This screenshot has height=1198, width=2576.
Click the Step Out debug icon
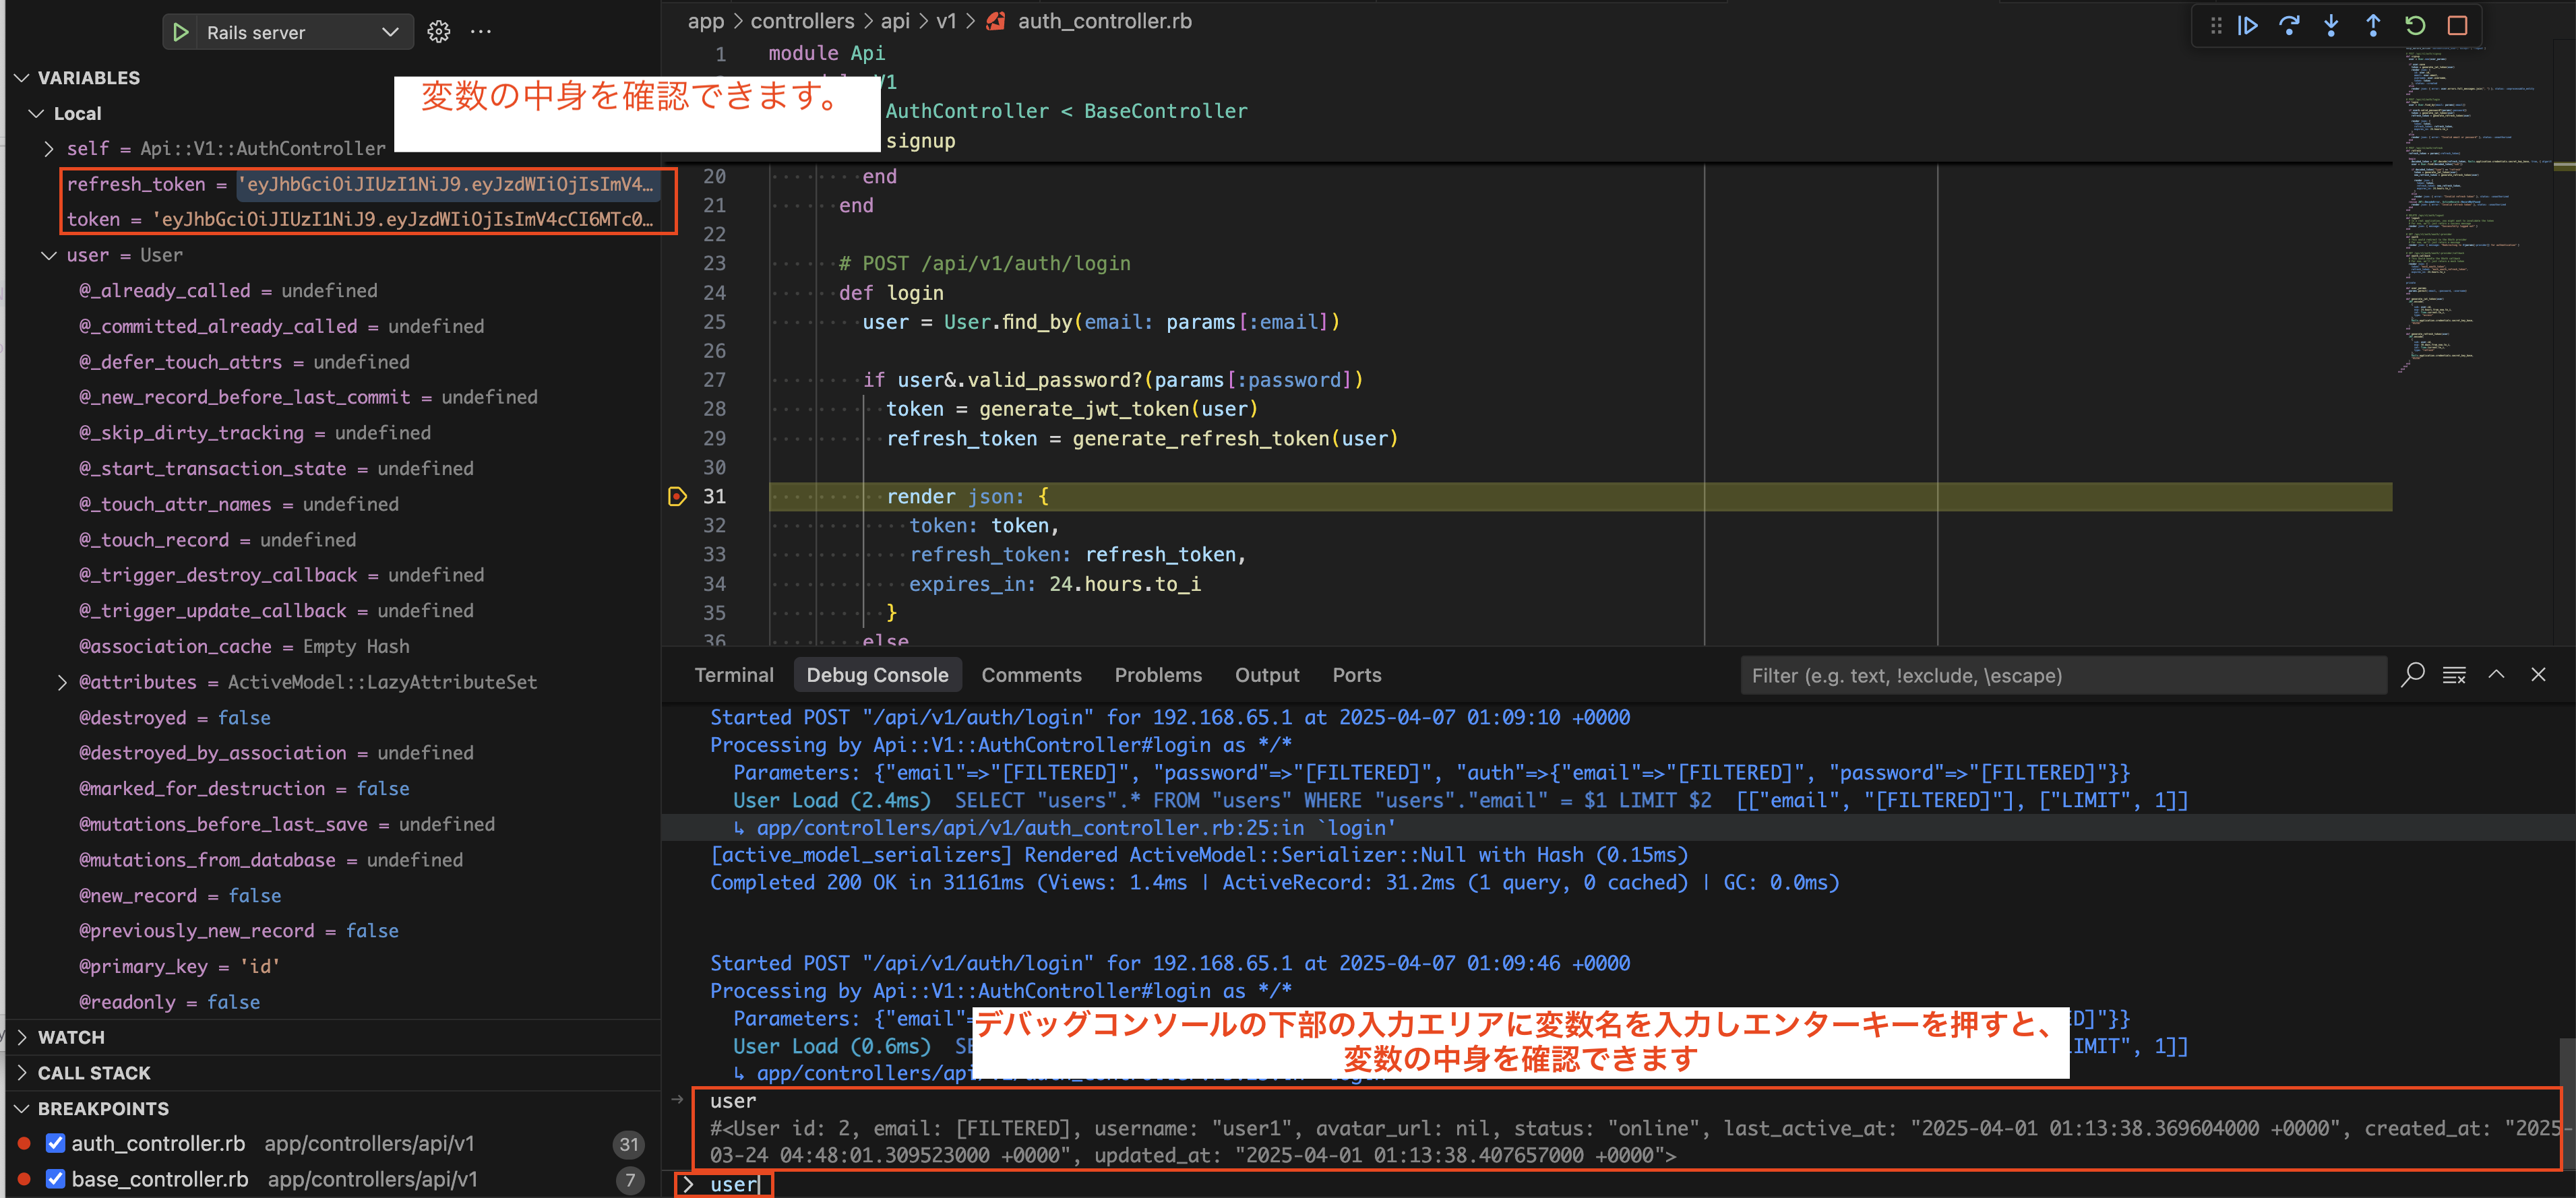coord(2373,25)
